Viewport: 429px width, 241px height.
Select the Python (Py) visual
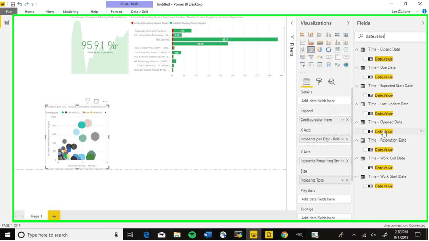point(337,65)
